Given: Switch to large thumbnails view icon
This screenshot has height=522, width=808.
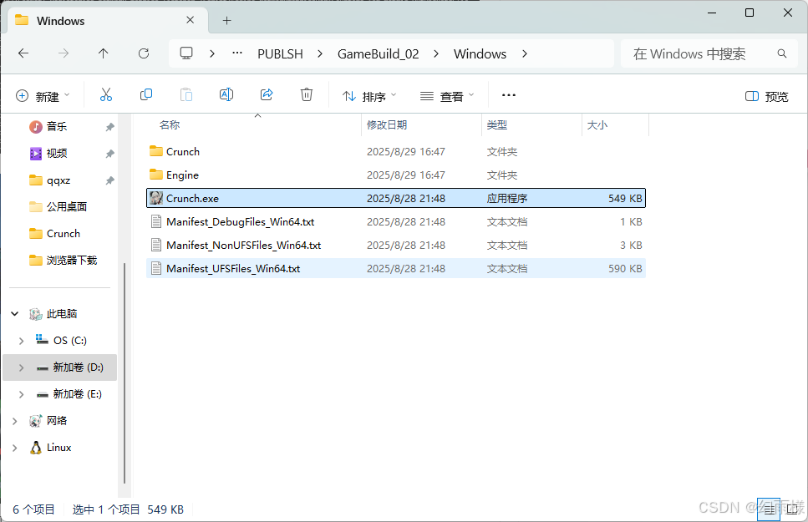Looking at the screenshot, I should point(793,509).
